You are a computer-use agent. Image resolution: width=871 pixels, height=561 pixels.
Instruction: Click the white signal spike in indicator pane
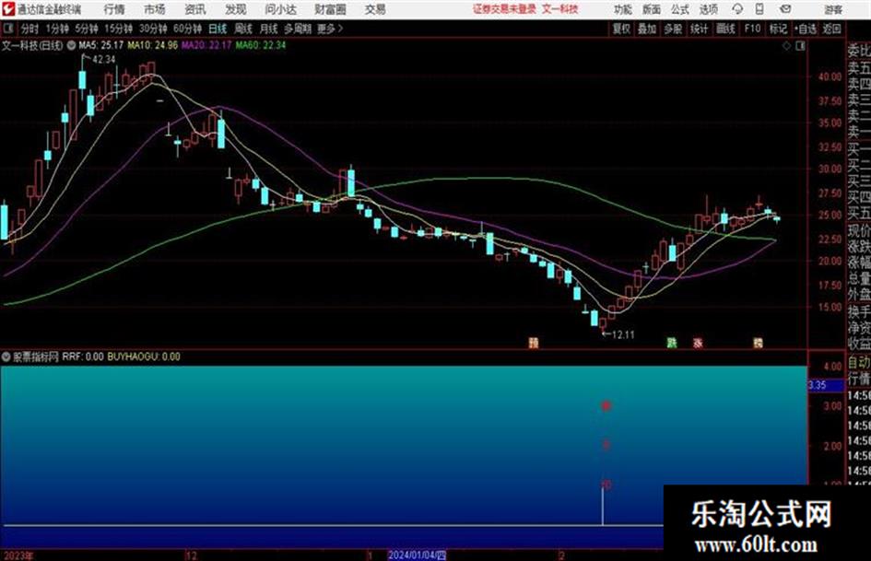(x=603, y=506)
